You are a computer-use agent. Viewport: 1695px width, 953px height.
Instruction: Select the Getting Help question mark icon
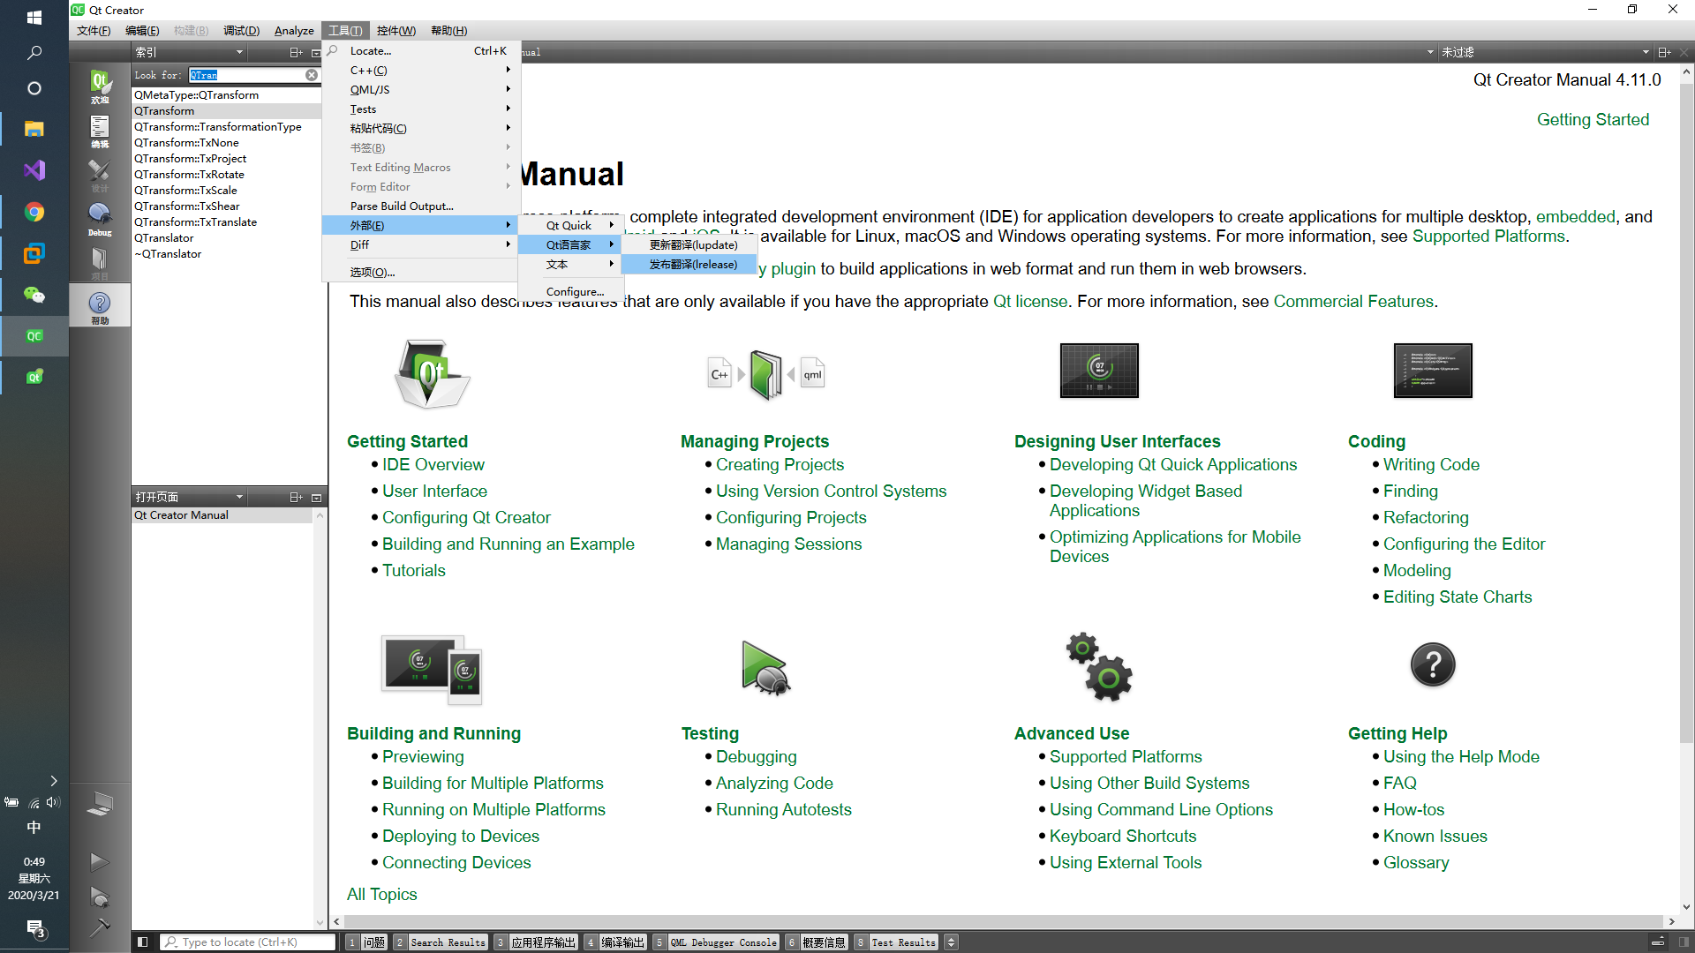pos(1431,664)
